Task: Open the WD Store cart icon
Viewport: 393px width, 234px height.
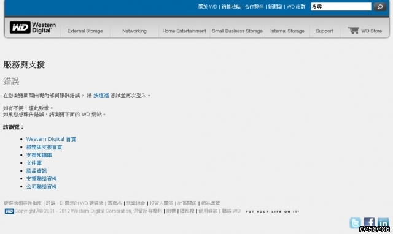Action: pyautogui.click(x=354, y=31)
